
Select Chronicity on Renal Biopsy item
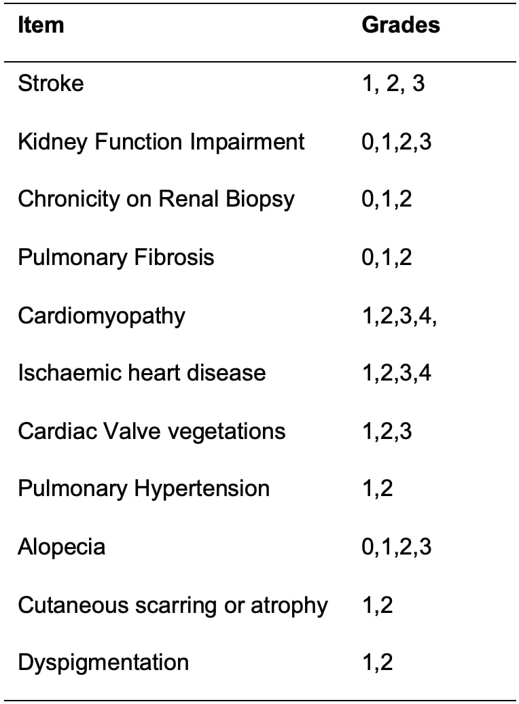[156, 199]
